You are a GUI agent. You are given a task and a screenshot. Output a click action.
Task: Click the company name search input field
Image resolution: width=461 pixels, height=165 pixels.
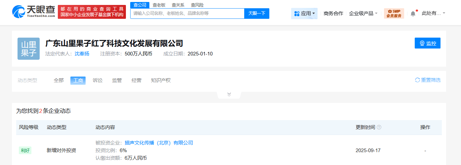tap(187, 14)
